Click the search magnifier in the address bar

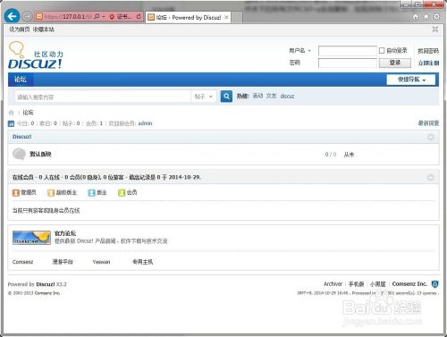97,17
